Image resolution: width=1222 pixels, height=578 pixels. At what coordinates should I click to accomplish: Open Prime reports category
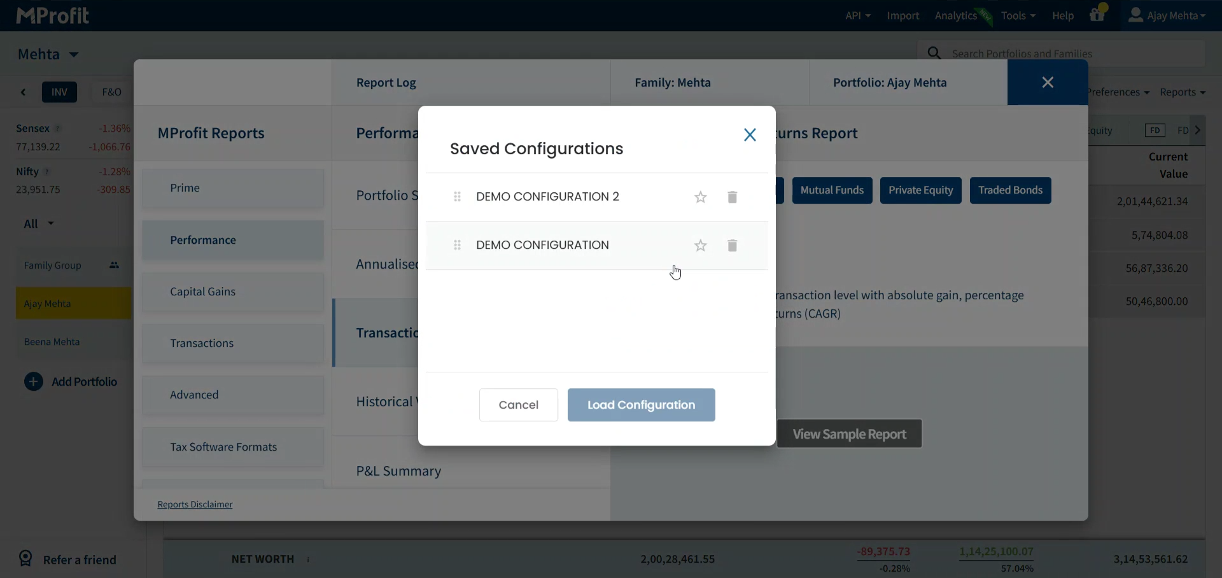coord(233,188)
